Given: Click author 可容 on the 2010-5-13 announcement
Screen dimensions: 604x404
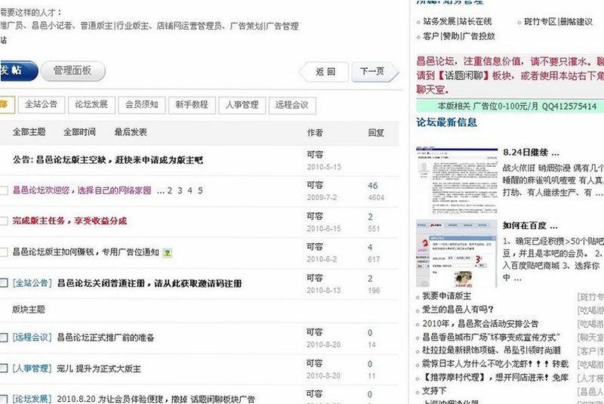Looking at the screenshot, I should pos(315,155).
